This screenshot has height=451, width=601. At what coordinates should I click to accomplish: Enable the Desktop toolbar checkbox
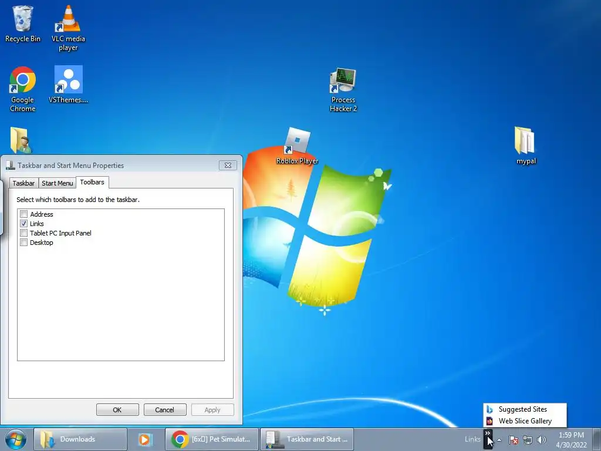(23, 243)
